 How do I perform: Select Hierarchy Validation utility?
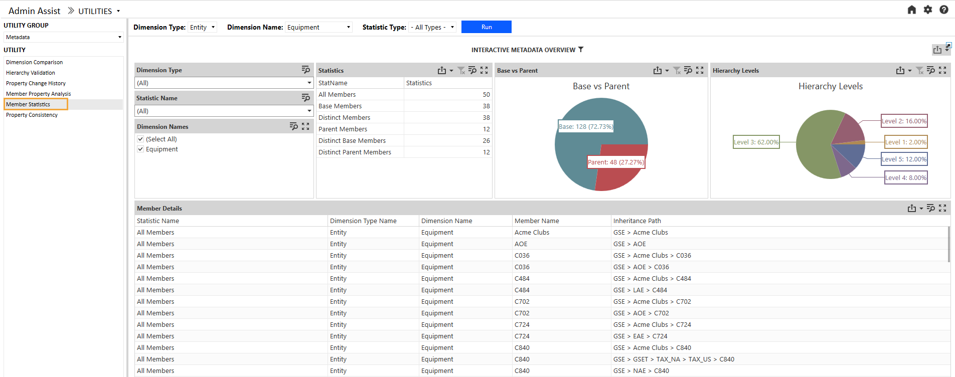pyautogui.click(x=31, y=73)
